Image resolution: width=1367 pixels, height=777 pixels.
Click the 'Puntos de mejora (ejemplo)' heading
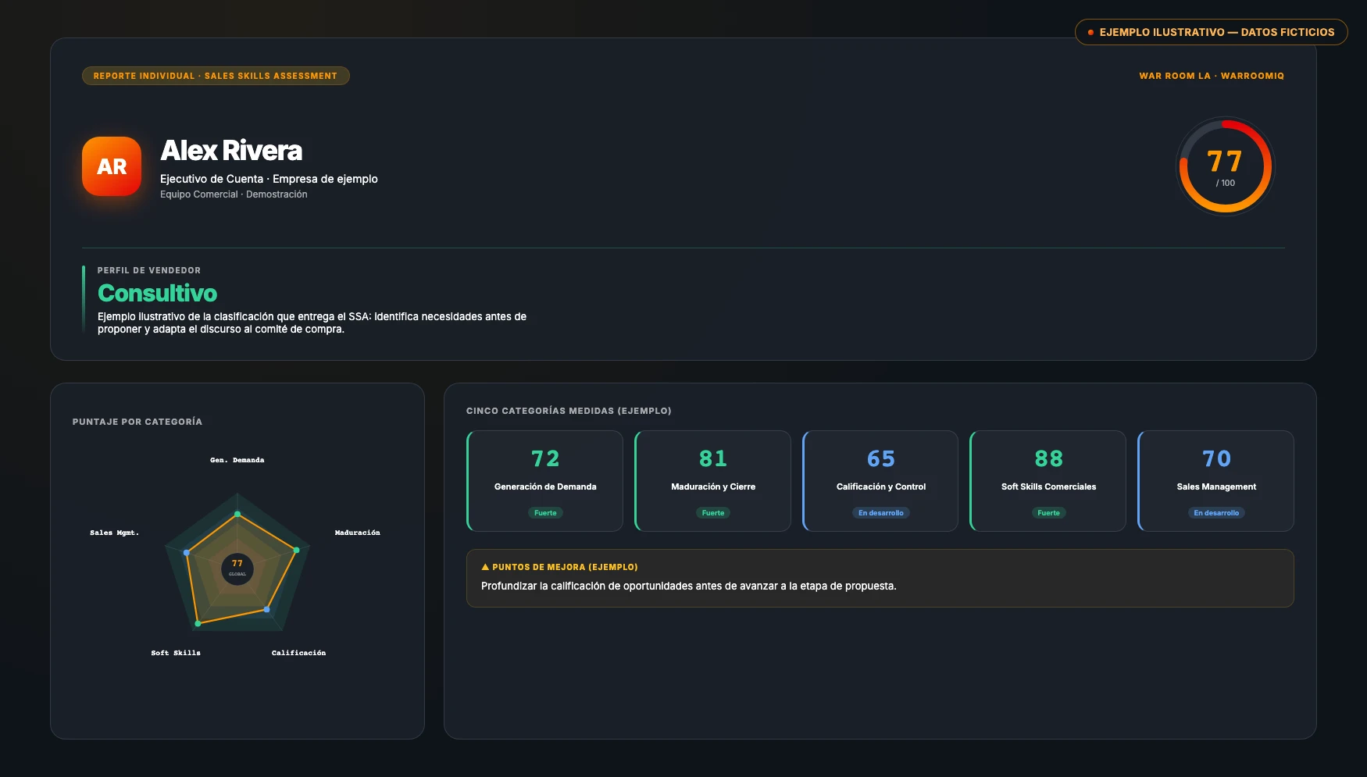click(565, 567)
